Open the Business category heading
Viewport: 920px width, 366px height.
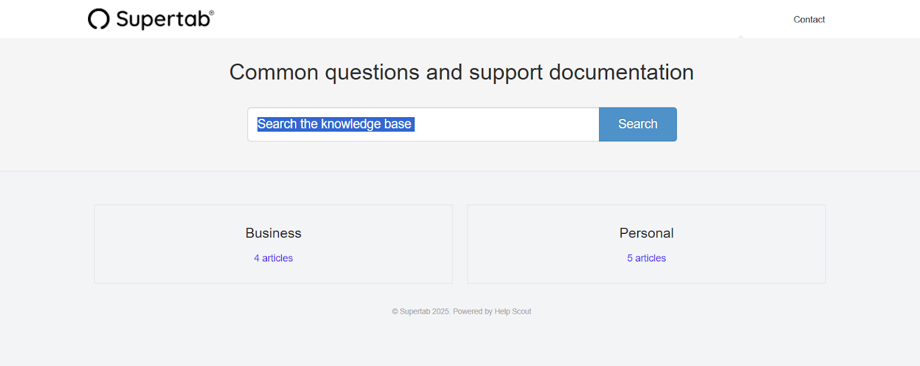click(x=273, y=233)
